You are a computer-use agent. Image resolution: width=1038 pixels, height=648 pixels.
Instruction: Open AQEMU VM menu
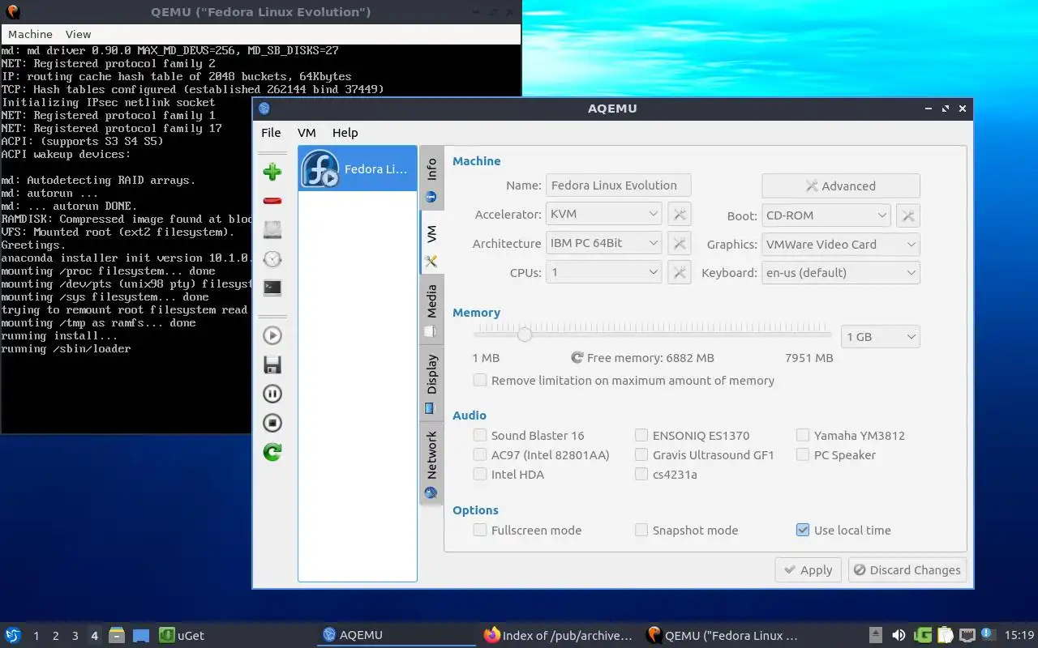[x=307, y=133]
